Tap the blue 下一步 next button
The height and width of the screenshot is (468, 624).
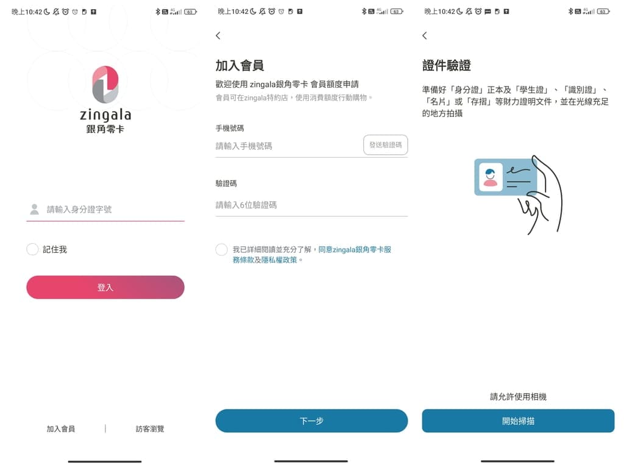click(311, 420)
